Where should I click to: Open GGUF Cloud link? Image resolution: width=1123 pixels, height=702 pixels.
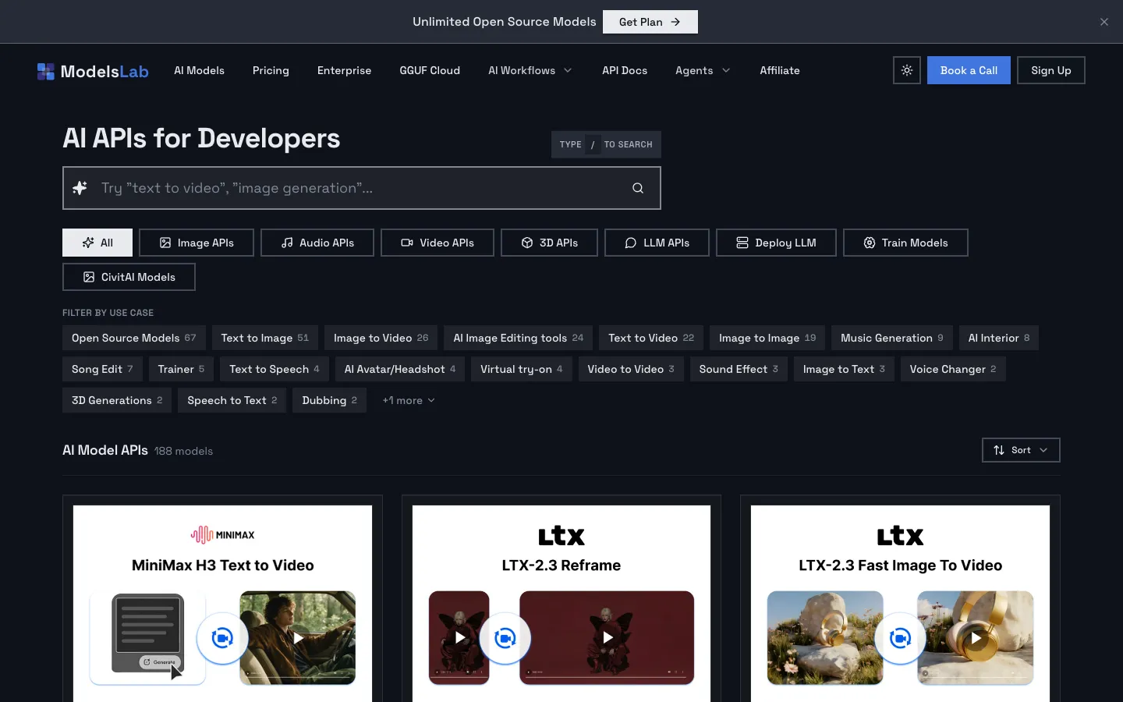[x=430, y=70]
